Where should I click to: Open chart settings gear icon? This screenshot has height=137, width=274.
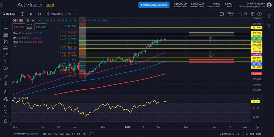253,14
